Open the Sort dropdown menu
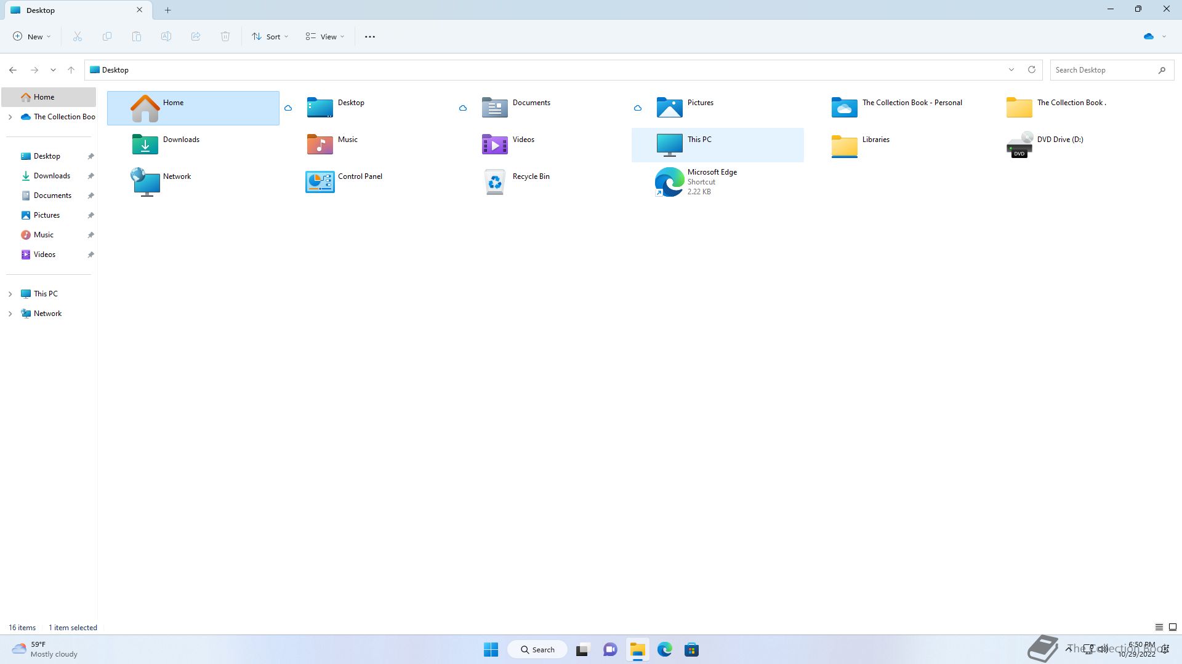 pyautogui.click(x=270, y=37)
